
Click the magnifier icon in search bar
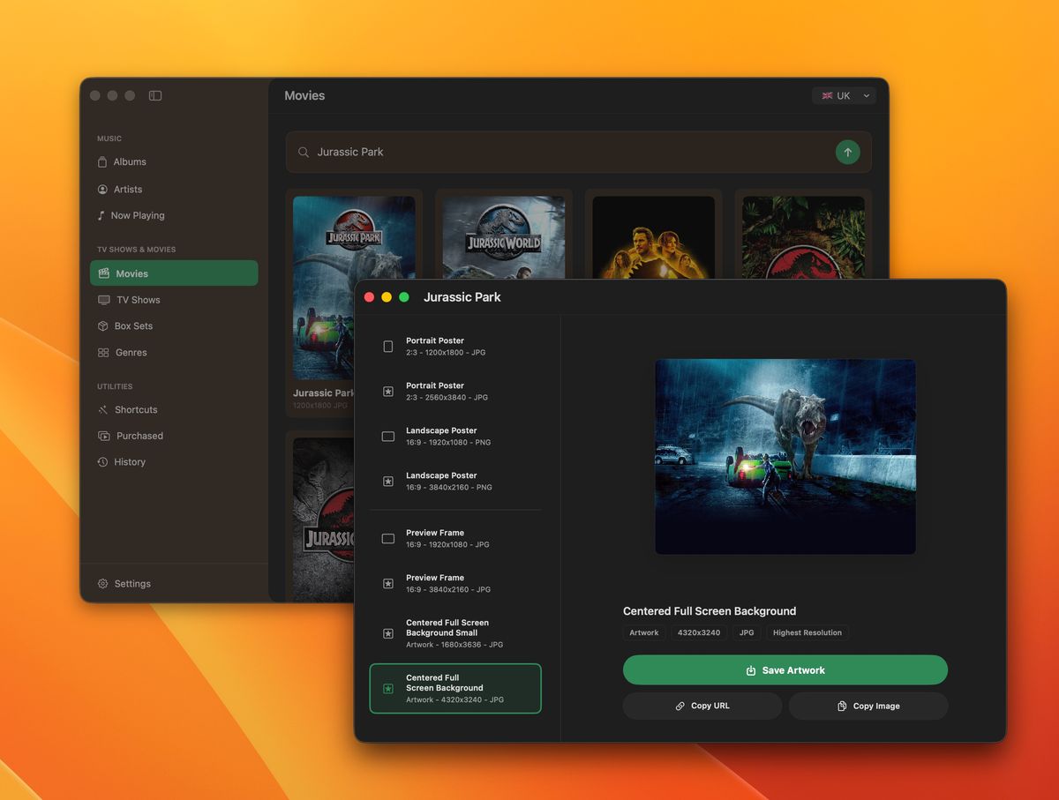pyautogui.click(x=304, y=152)
